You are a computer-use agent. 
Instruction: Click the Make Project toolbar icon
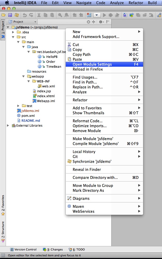(x=89, y=15)
